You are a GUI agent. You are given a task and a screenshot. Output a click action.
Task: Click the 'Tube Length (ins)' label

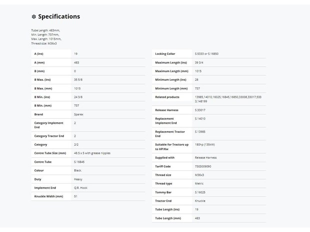[x=167, y=210]
